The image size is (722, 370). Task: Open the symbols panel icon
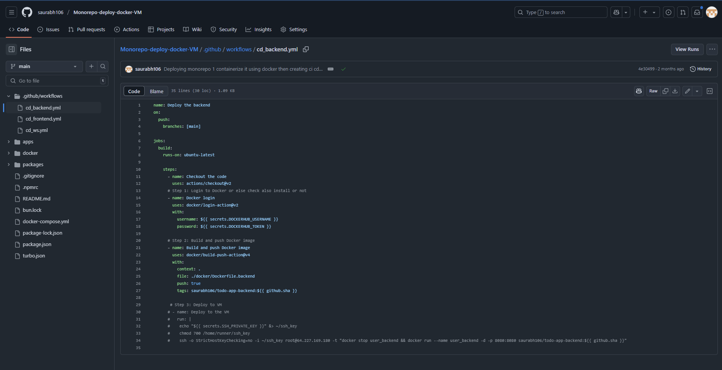[709, 91]
